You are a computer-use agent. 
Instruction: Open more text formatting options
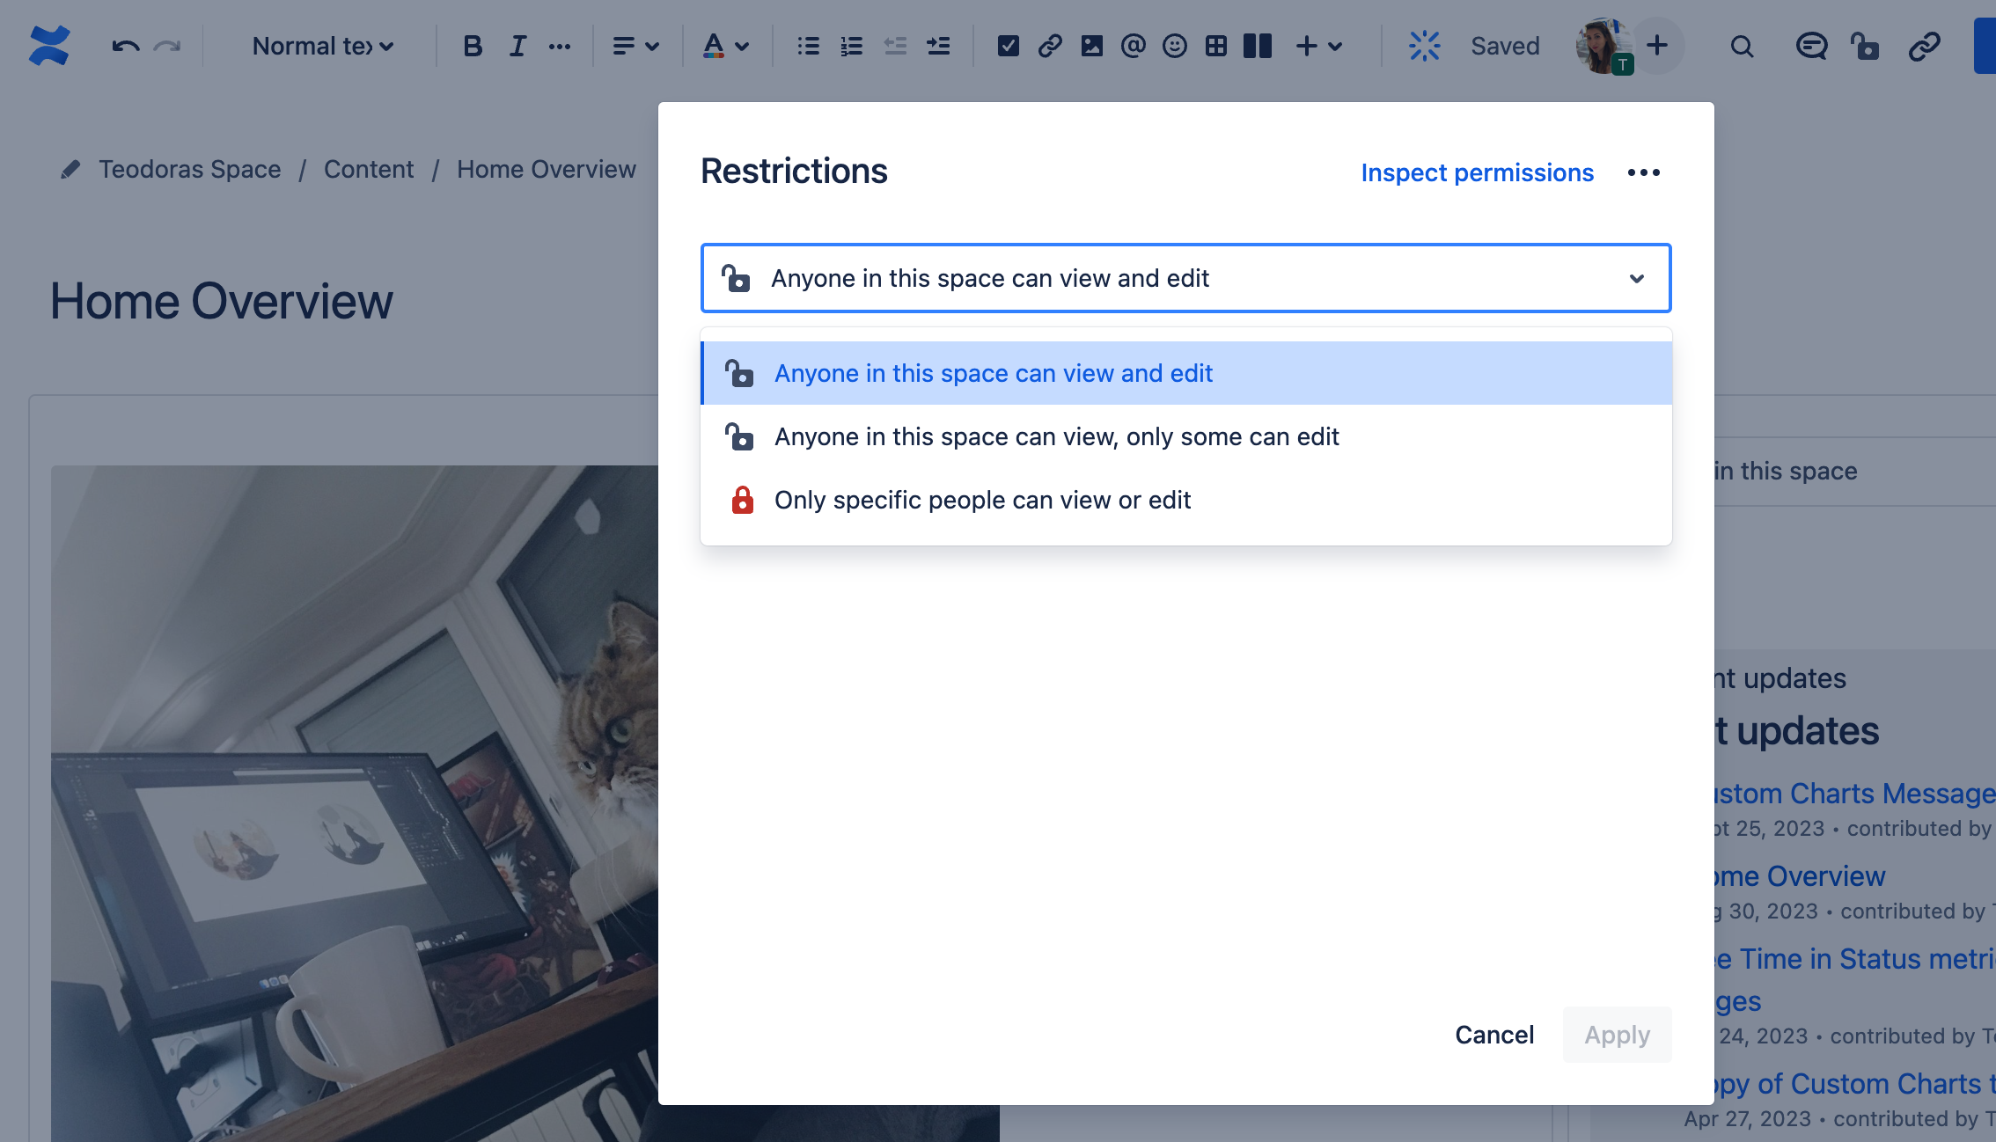[560, 46]
